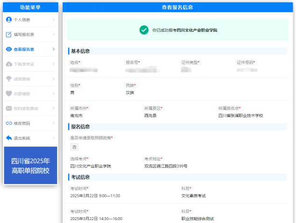The height and width of the screenshot is (223, 296).
Task: Click the 证件号码 field label
Action: click(x=246, y=62)
